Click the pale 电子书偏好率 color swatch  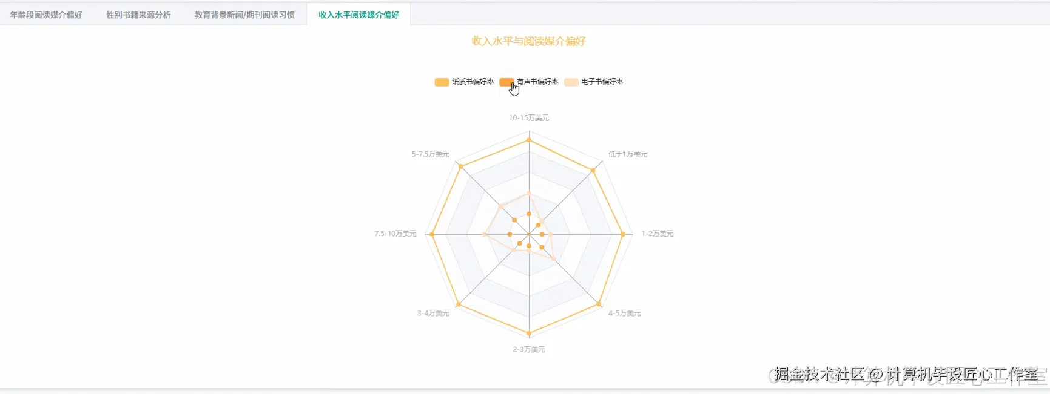(570, 82)
